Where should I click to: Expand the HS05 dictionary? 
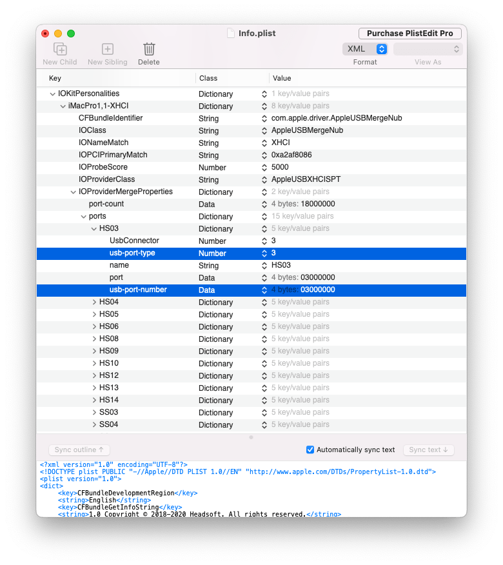tap(94, 314)
